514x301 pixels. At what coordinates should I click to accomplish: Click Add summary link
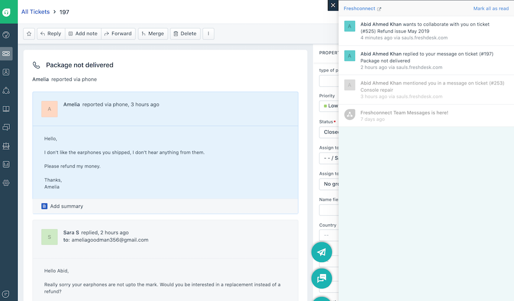[x=67, y=206]
